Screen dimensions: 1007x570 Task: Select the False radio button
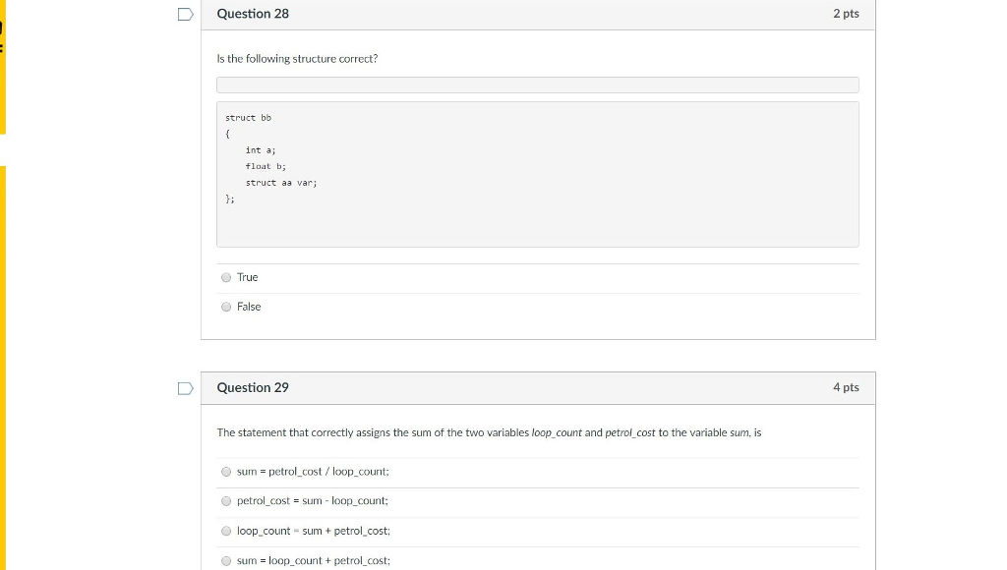[226, 307]
